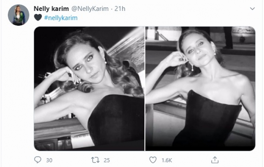Image resolution: width=264 pixels, height=167 pixels.
Task: Reply to the tweet via speech bubble icon
Action: point(38,160)
